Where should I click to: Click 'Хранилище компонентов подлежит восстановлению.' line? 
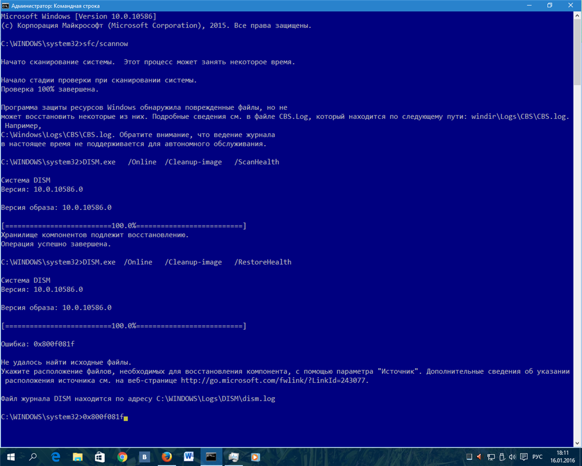pos(95,235)
